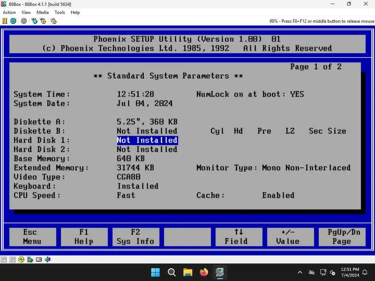Click the Cache Enabled value
This screenshot has width=375, height=281.
point(278,195)
